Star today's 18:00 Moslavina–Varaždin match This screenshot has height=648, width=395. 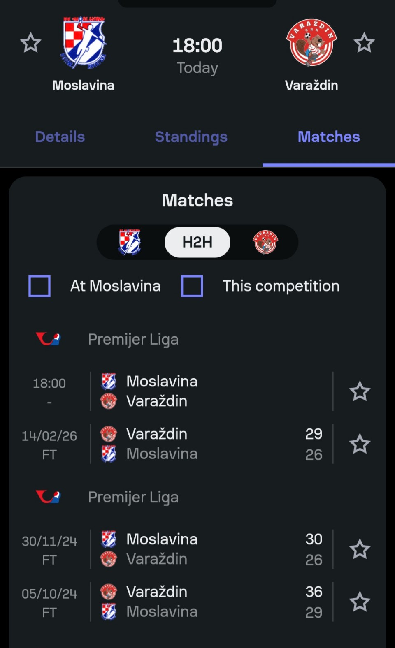(360, 391)
